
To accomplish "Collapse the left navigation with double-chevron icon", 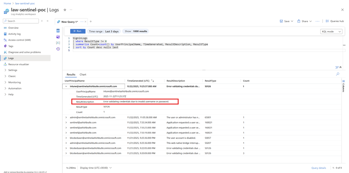I will pyautogui.click(x=48, y=21).
